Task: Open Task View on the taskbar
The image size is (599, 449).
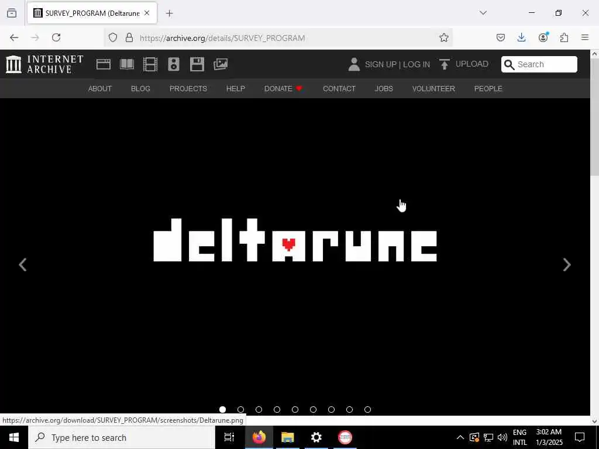Action: point(229,437)
